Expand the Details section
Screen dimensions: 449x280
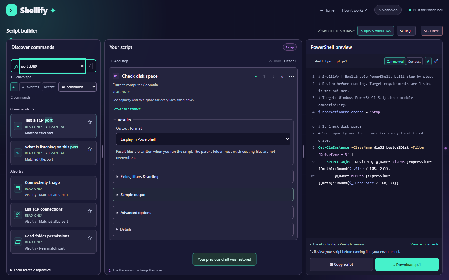[203, 229]
